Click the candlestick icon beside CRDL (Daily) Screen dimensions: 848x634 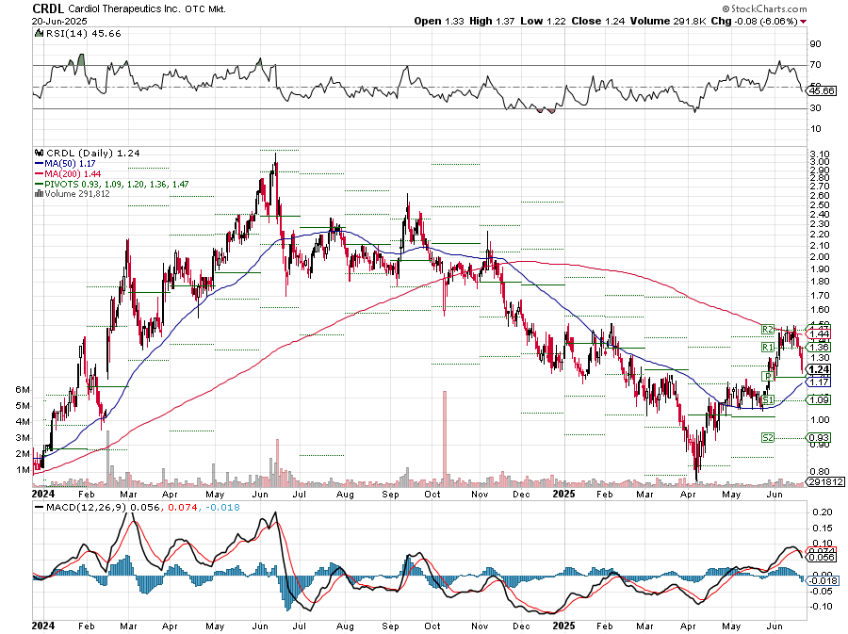coord(39,153)
